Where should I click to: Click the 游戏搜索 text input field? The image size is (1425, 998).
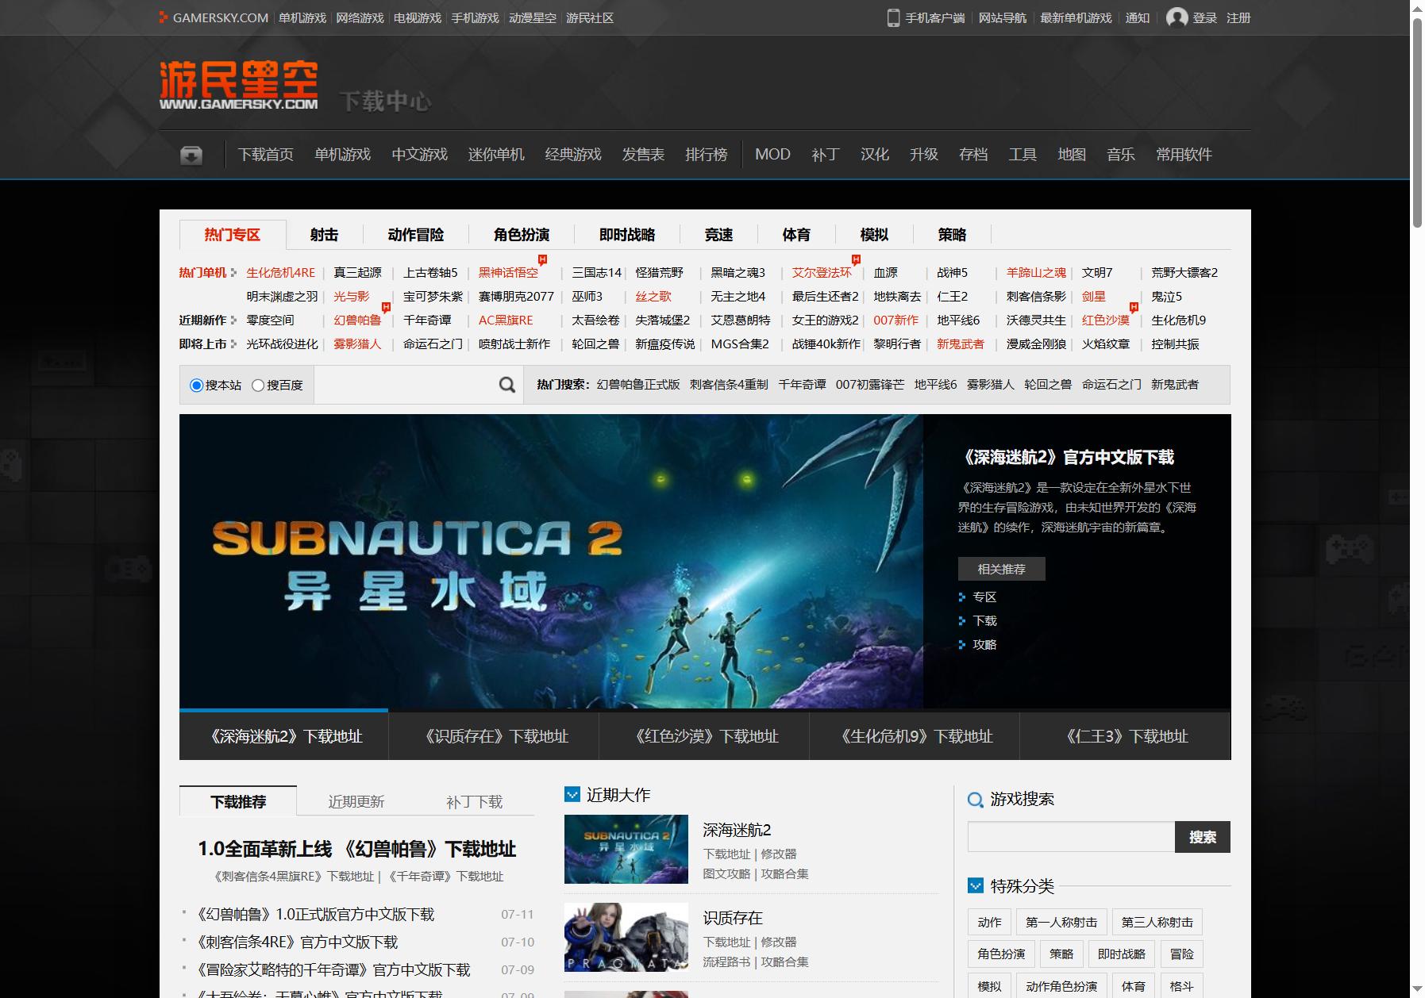(1071, 837)
